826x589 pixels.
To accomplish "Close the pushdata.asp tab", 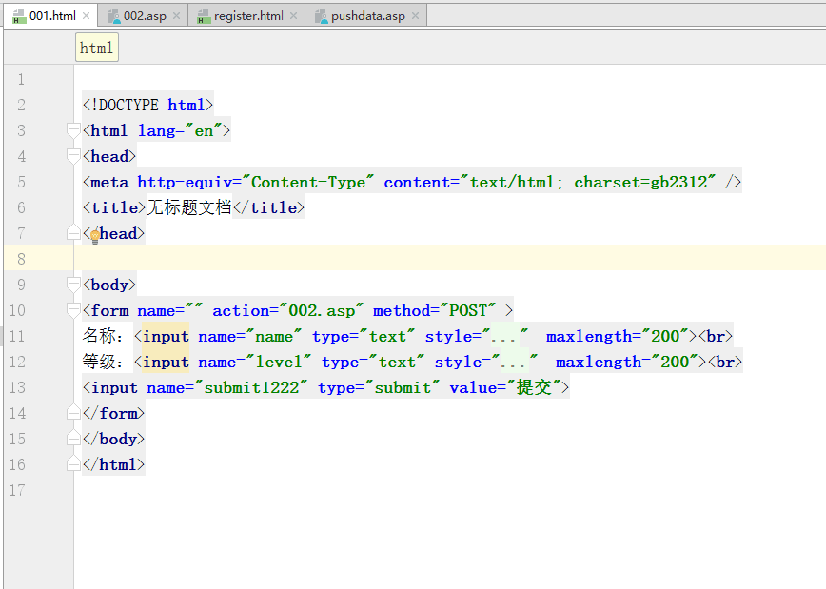I will point(416,16).
